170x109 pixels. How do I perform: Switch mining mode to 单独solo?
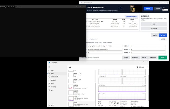(155, 35)
